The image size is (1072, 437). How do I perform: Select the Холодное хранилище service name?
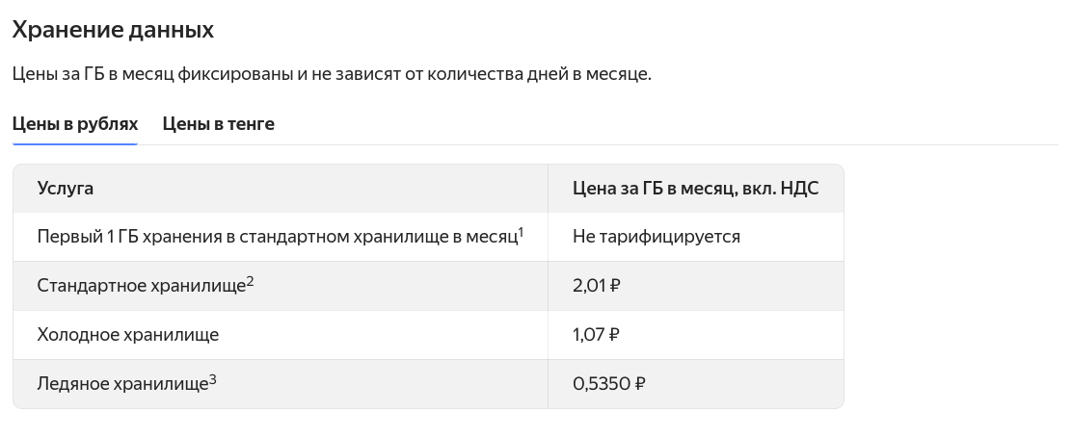coord(128,335)
